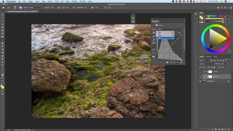Viewport: 233px width, 131px height.
Task: Click the hue slider in Color panel
Action: pyautogui.click(x=214, y=16)
